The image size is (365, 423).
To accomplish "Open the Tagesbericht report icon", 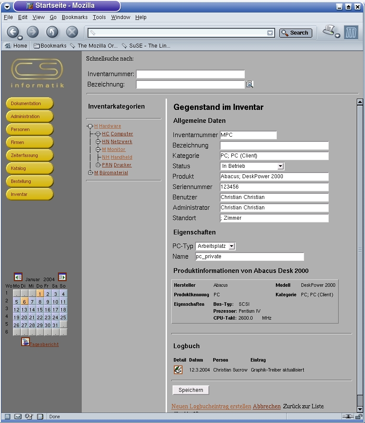I will (26, 342).
